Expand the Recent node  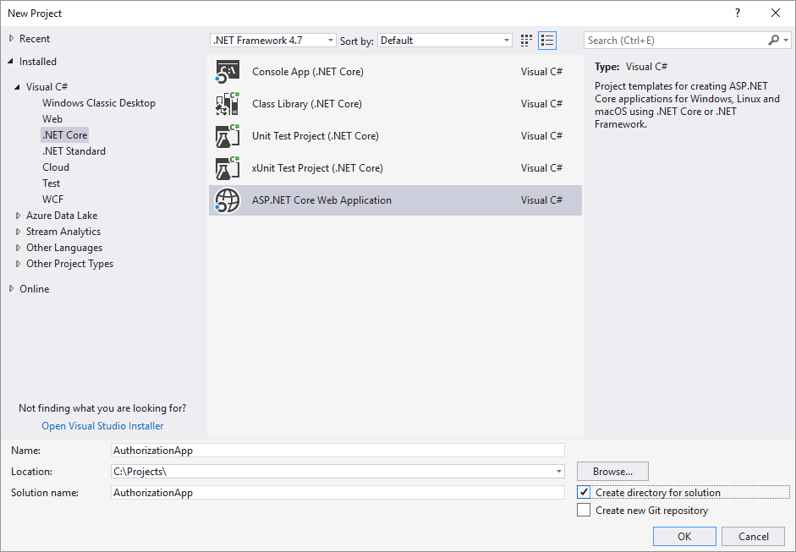12,39
